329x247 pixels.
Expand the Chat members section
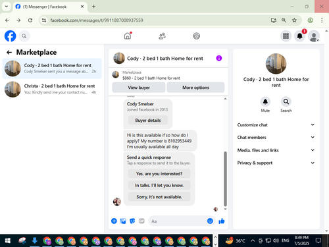(x=276, y=138)
